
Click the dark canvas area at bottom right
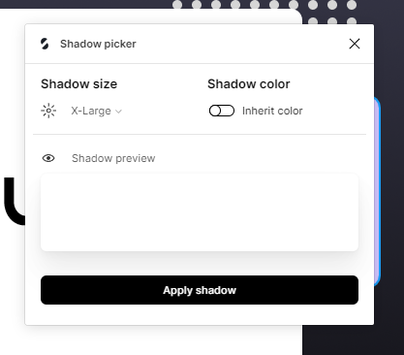pos(354,339)
